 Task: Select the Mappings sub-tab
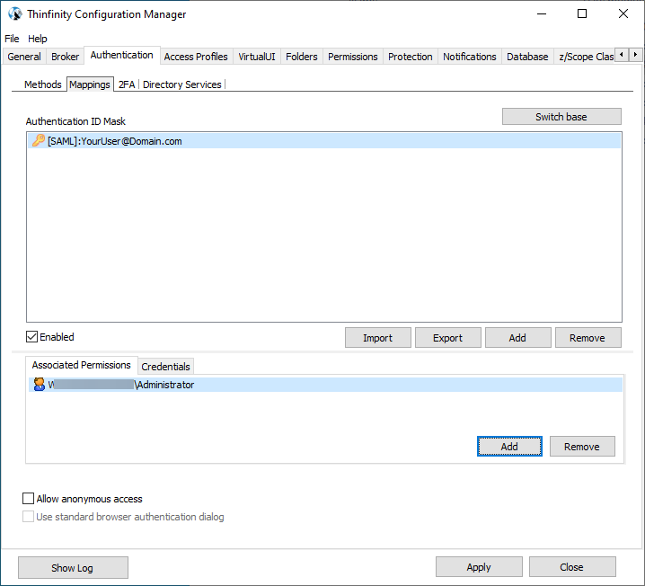coord(90,84)
